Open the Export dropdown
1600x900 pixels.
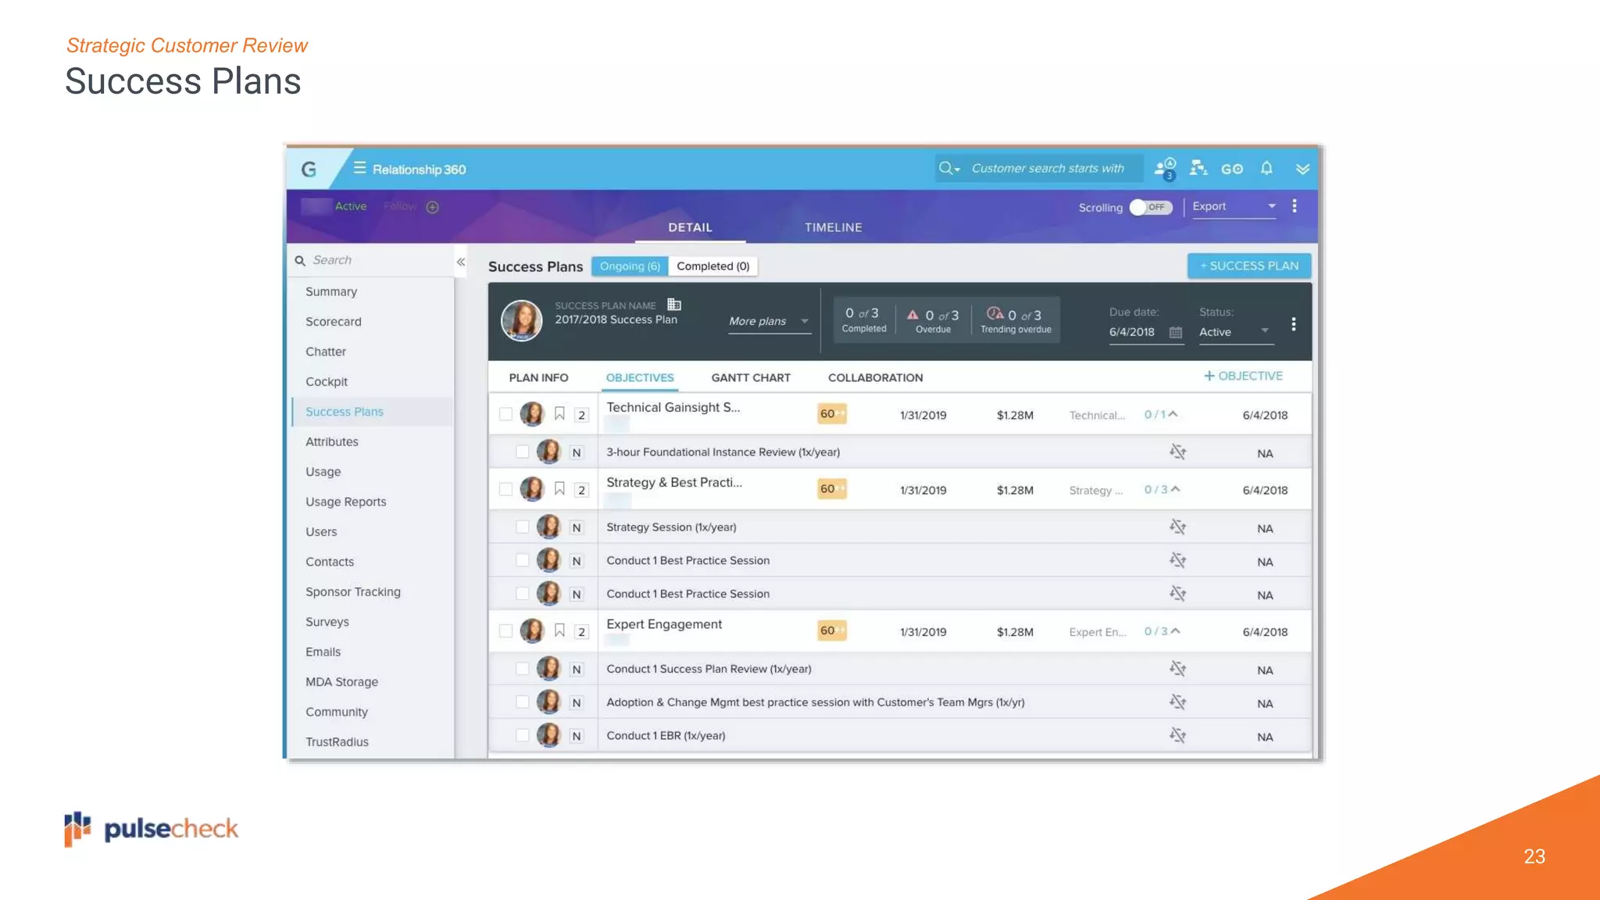click(1234, 207)
